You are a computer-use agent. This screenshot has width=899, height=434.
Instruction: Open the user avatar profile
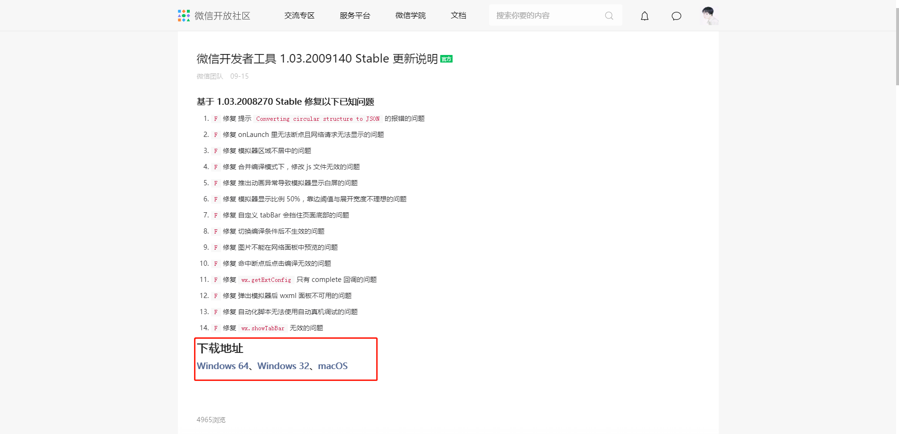709,16
